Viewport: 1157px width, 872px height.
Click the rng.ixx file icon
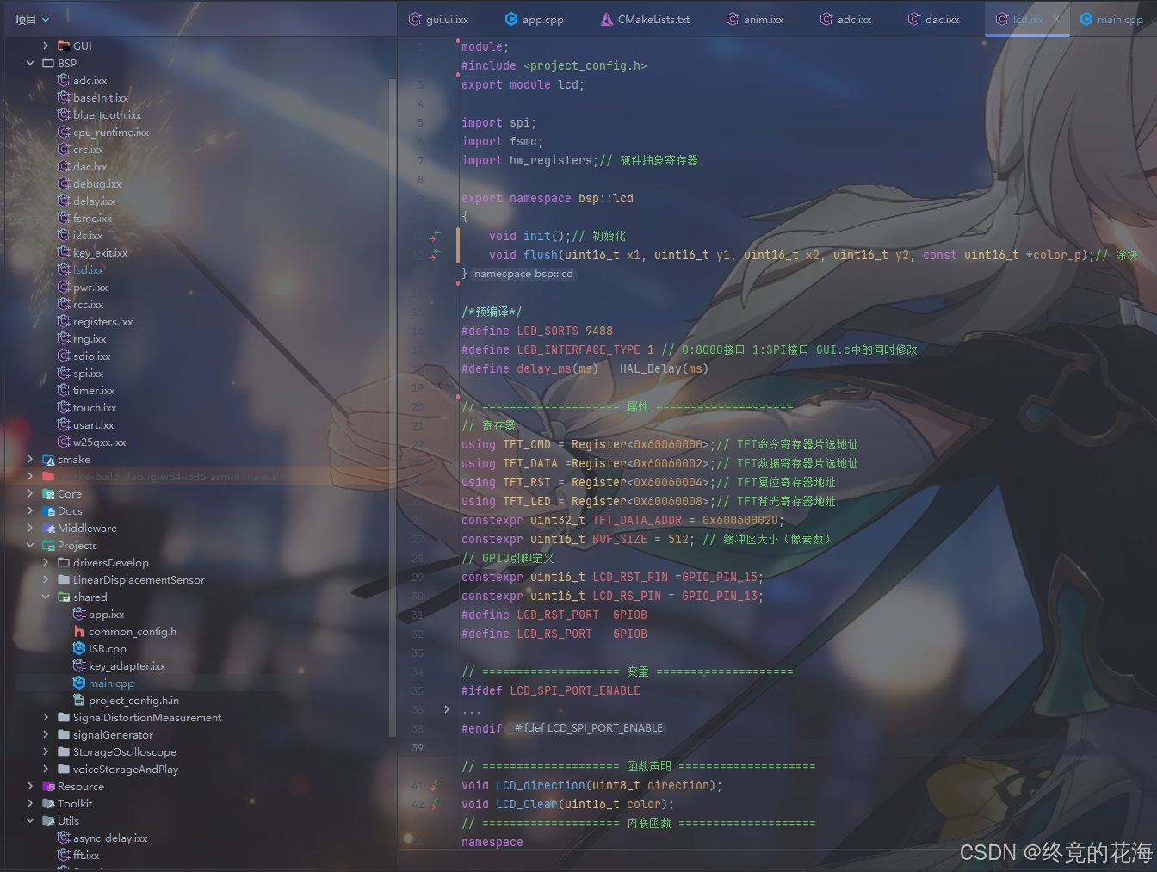64,338
